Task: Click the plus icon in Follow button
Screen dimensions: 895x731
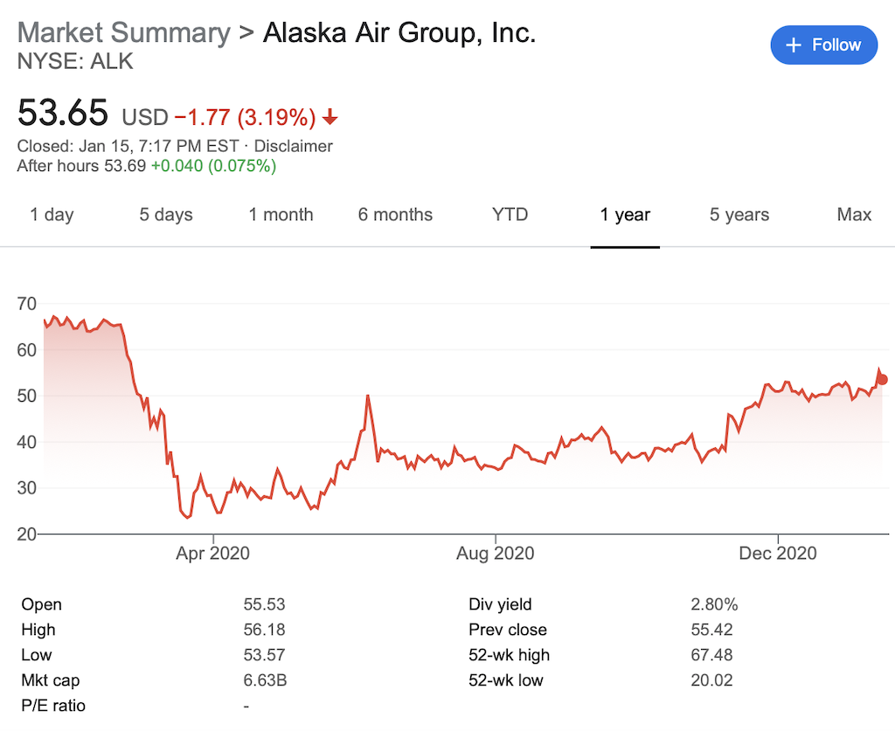Action: 794,45
